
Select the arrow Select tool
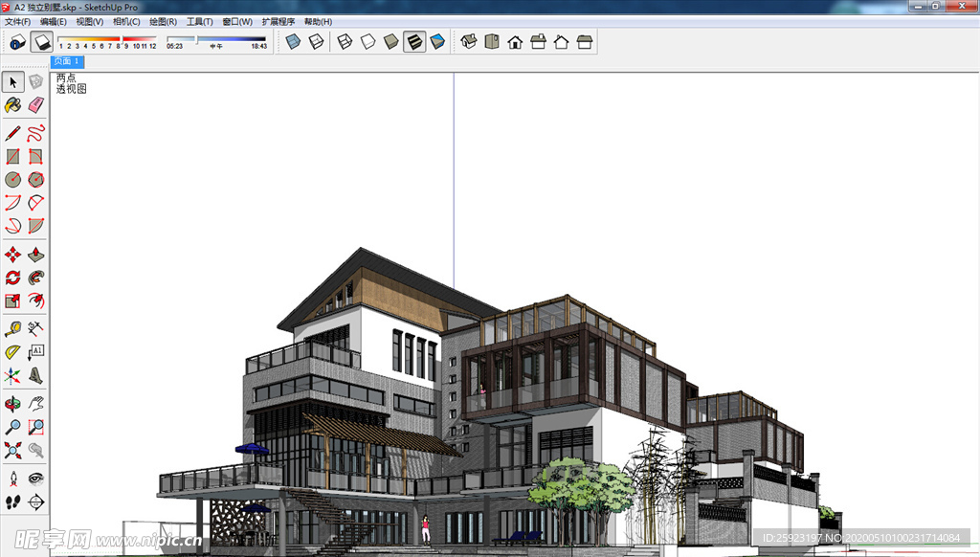point(13,82)
